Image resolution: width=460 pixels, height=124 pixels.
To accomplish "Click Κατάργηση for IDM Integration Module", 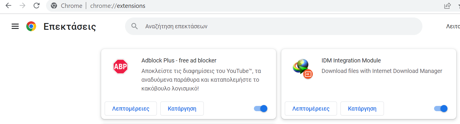I will pos(362,109).
